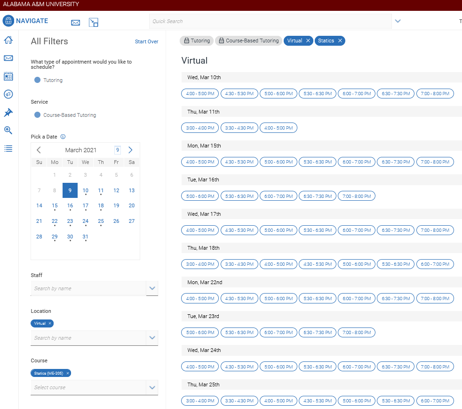Click the envelope icon in top header
The height and width of the screenshot is (409, 462).
point(75,22)
